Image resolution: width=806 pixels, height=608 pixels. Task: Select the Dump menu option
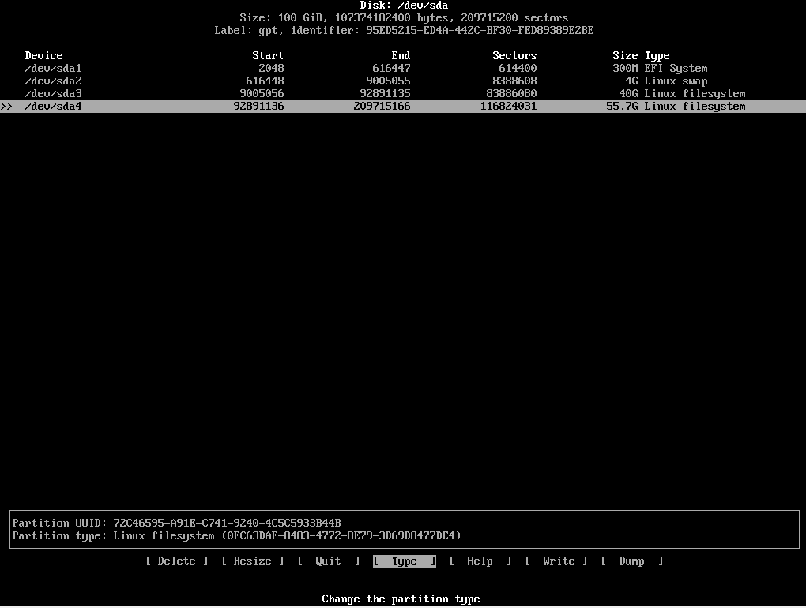[631, 561]
